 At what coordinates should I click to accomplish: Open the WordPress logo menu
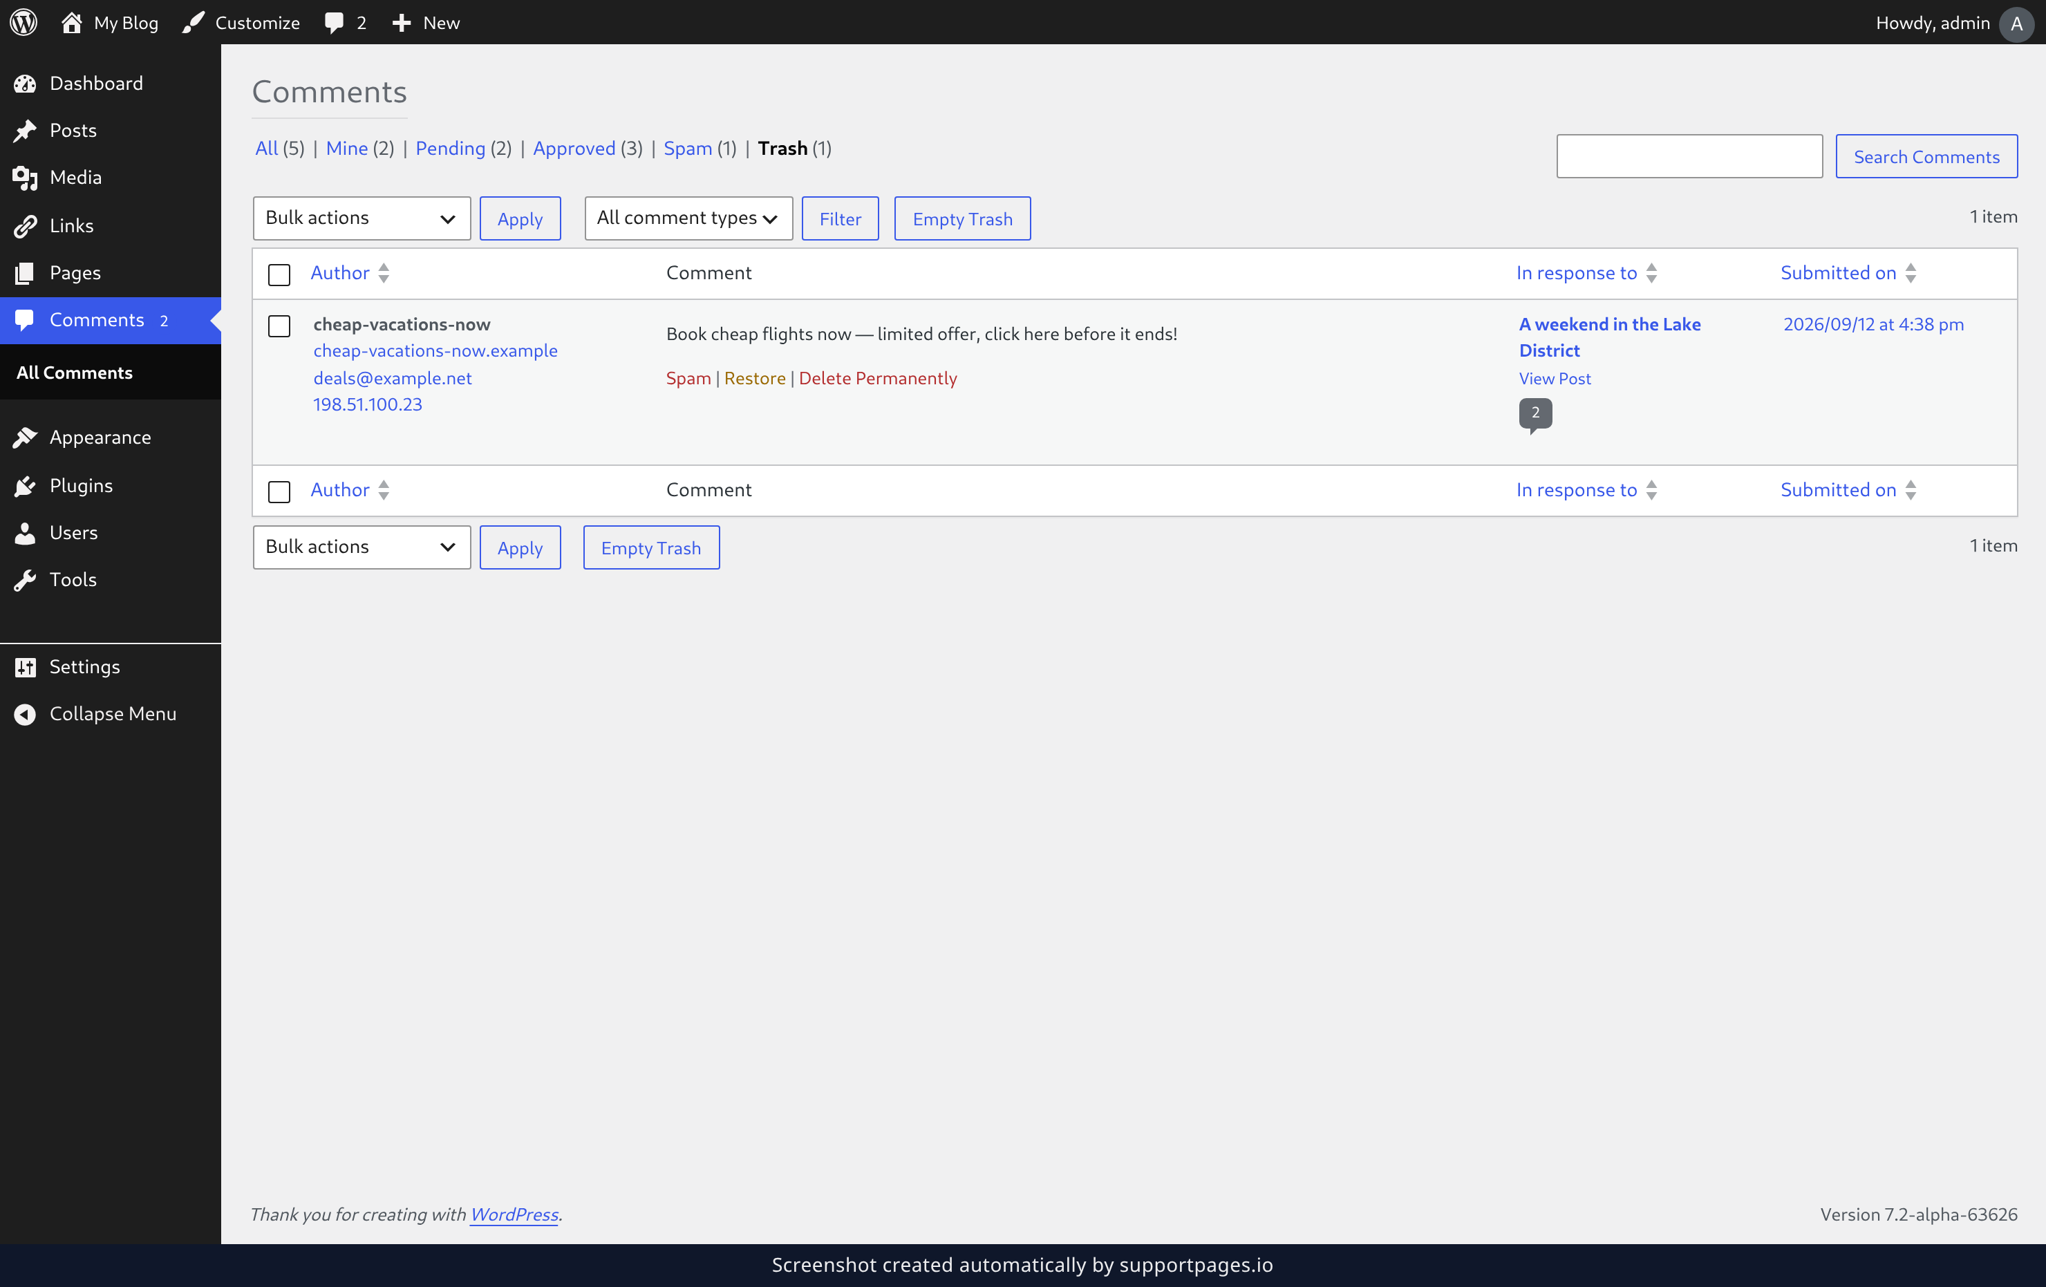point(24,22)
